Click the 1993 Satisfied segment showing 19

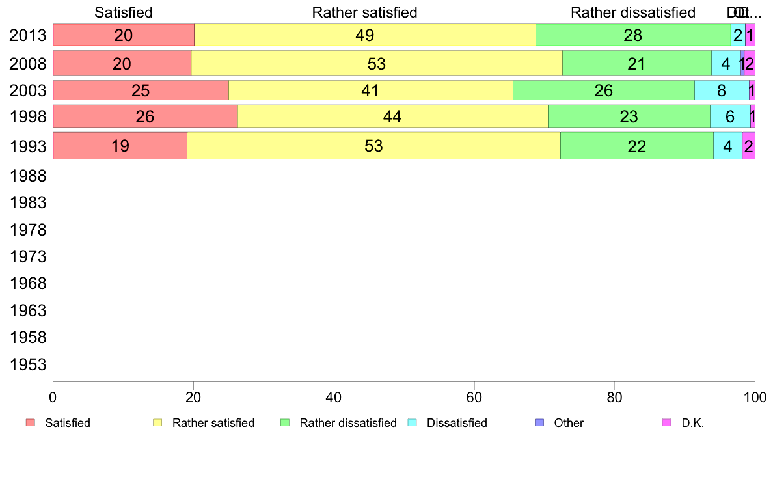120,146
